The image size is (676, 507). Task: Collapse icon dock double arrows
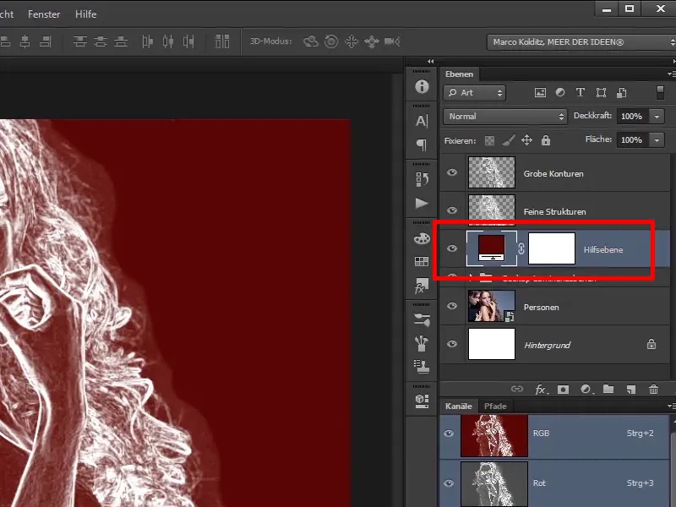[x=430, y=61]
